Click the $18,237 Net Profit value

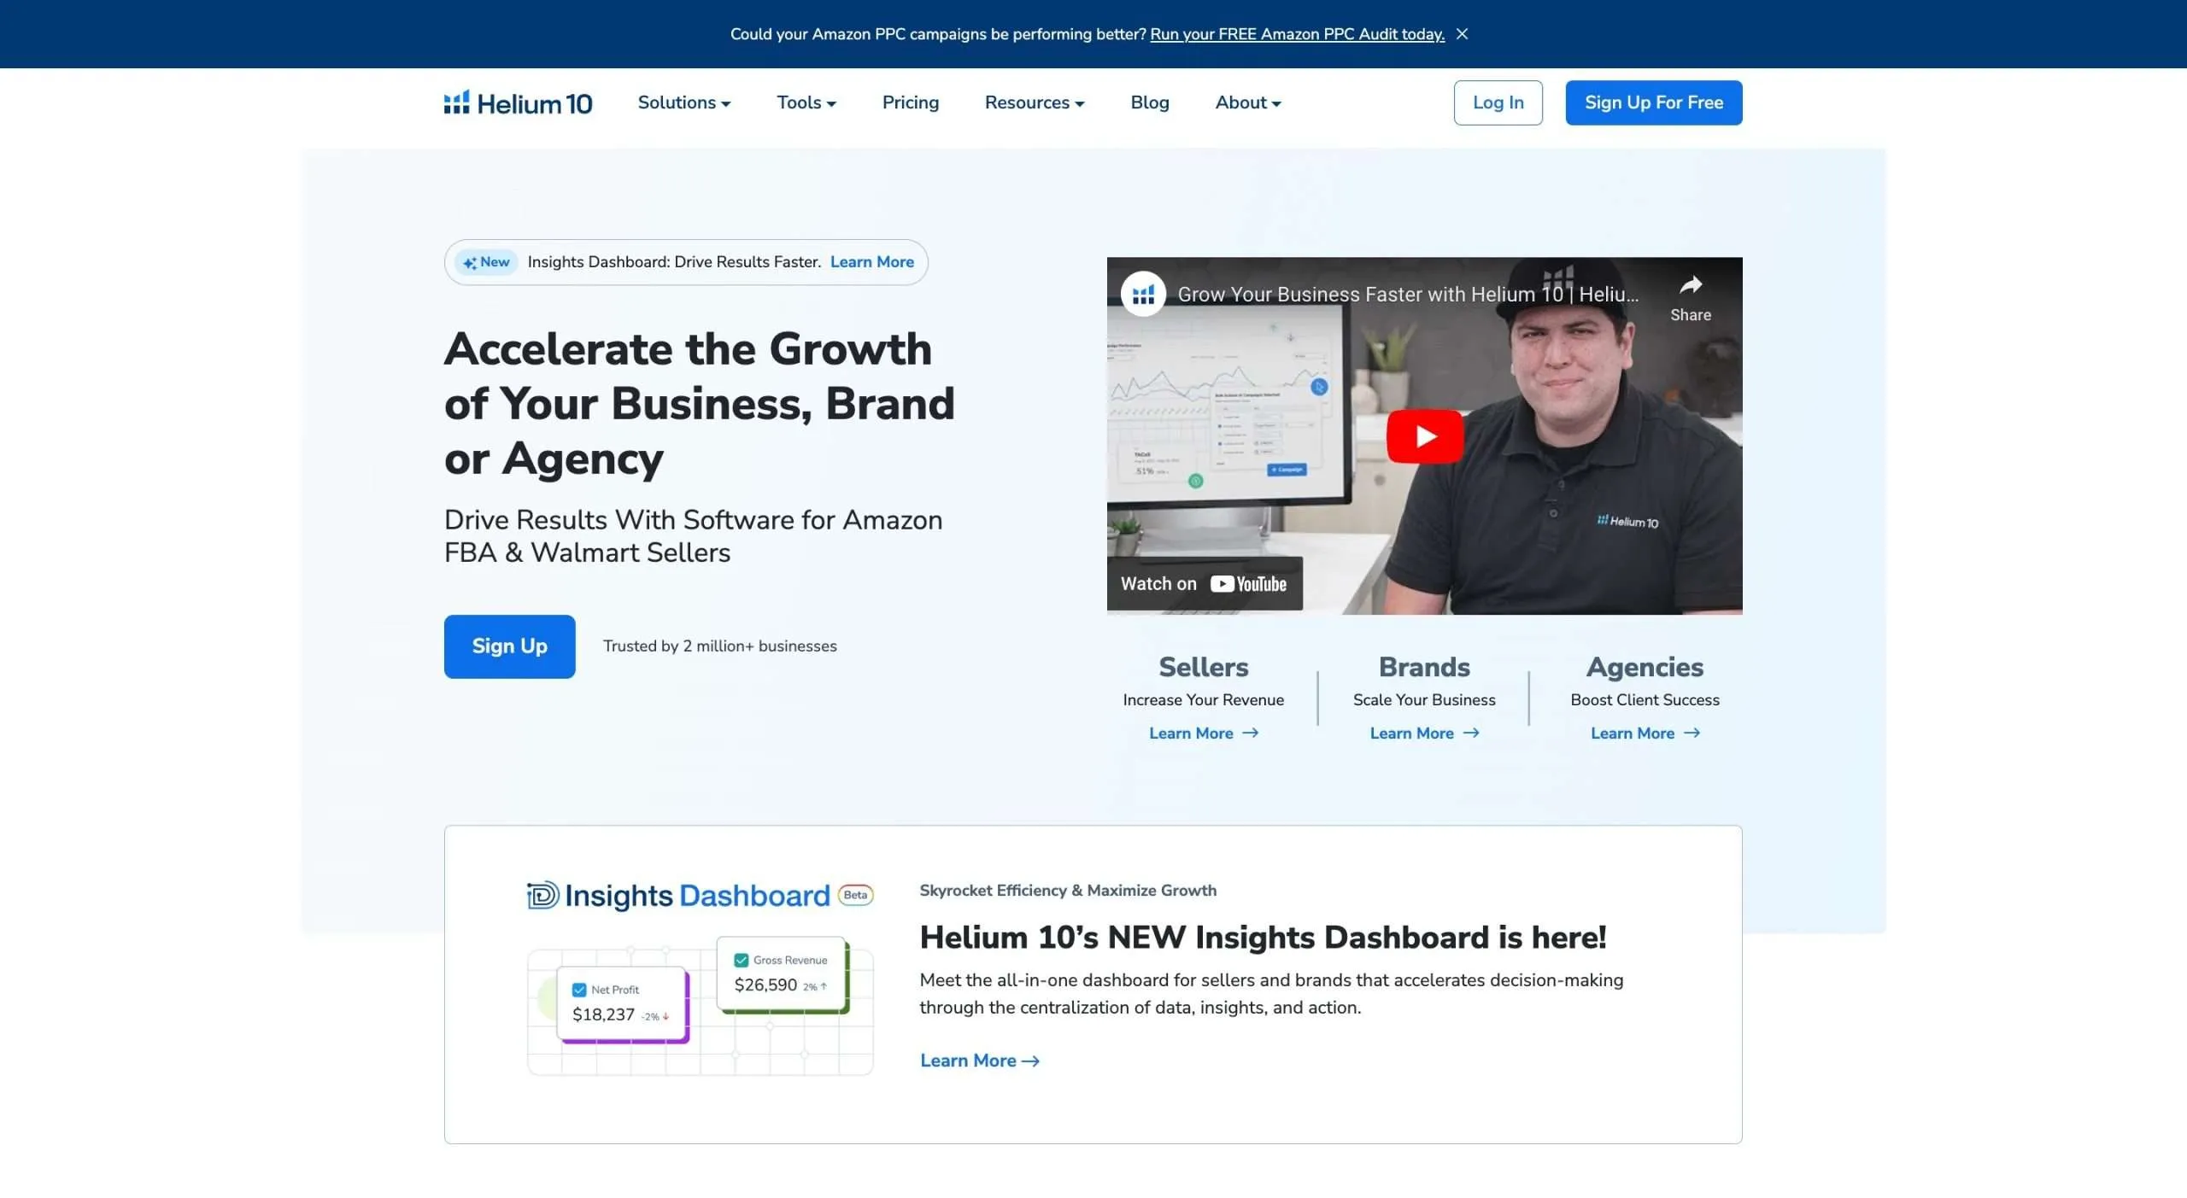click(x=603, y=1014)
